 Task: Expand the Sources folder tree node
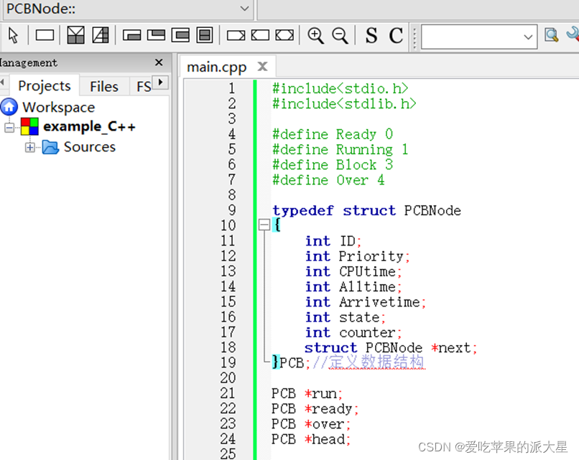(30, 148)
